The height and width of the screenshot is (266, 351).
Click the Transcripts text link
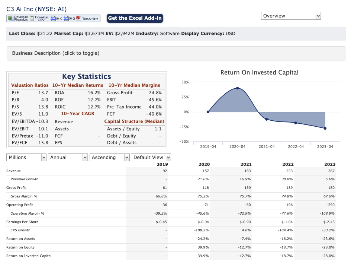coord(90,19)
